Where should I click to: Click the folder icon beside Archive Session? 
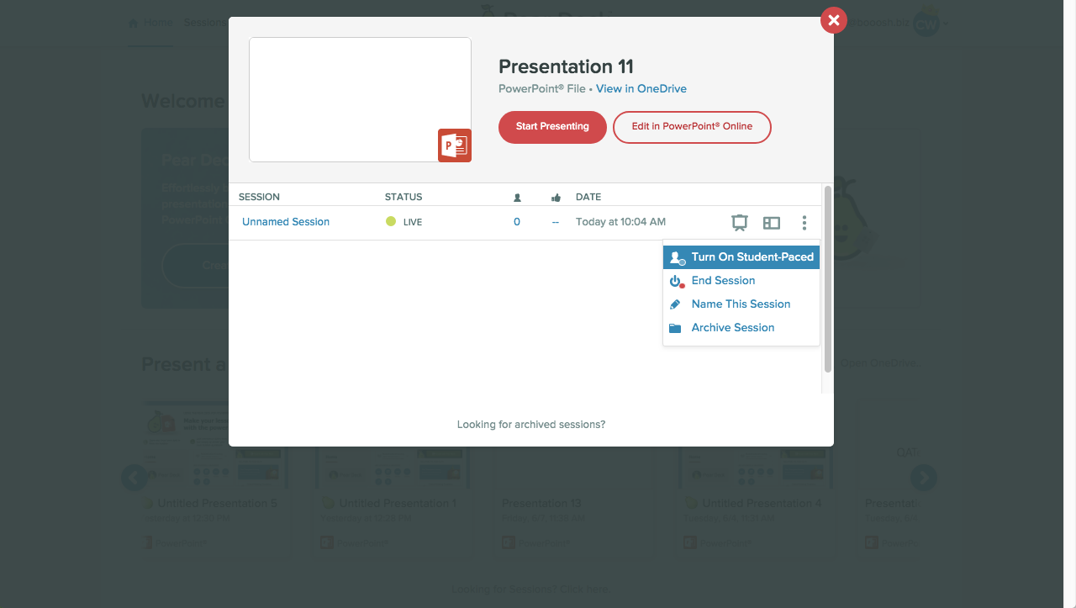(x=675, y=328)
